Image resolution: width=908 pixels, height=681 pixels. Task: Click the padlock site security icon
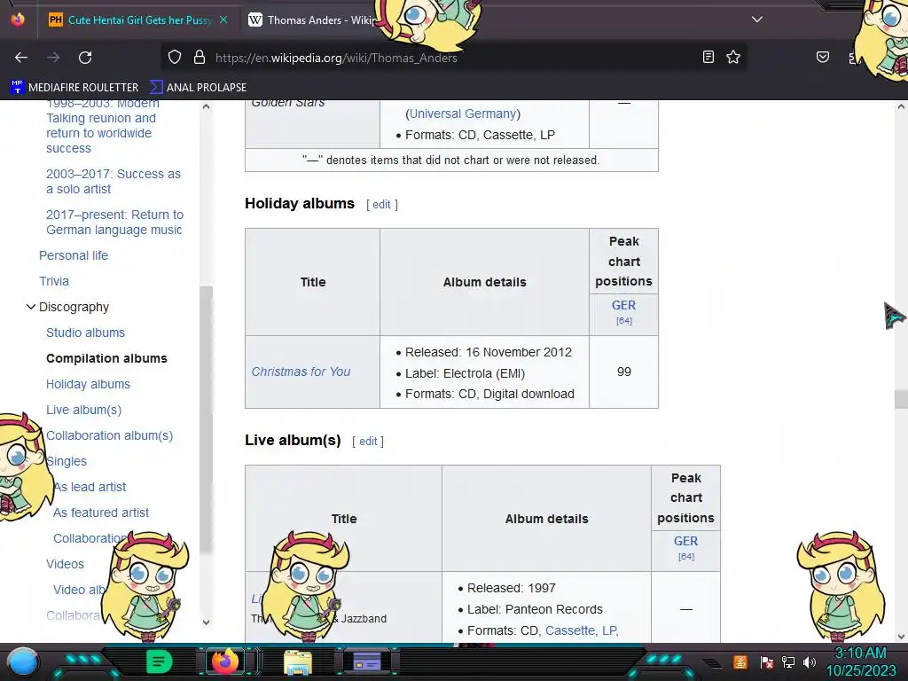200,58
